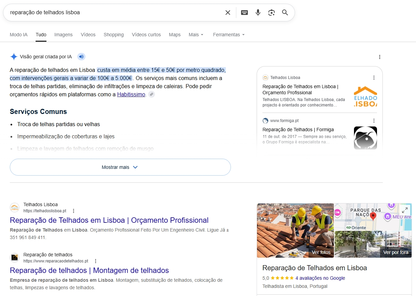Open options for www.formiga.pt source card
Screen dimensions: 416x296
pos(374,121)
